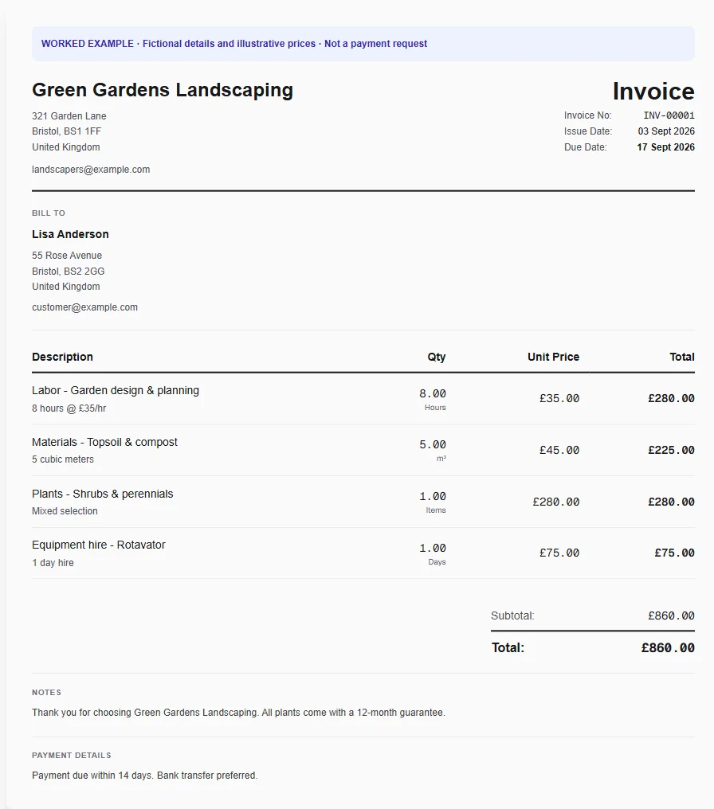Click the due date 17 Sept 2026
Viewport: 714px width, 809px height.
pyautogui.click(x=665, y=147)
